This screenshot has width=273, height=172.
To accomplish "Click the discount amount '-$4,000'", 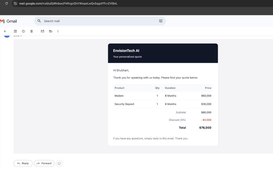I will 207,120.
